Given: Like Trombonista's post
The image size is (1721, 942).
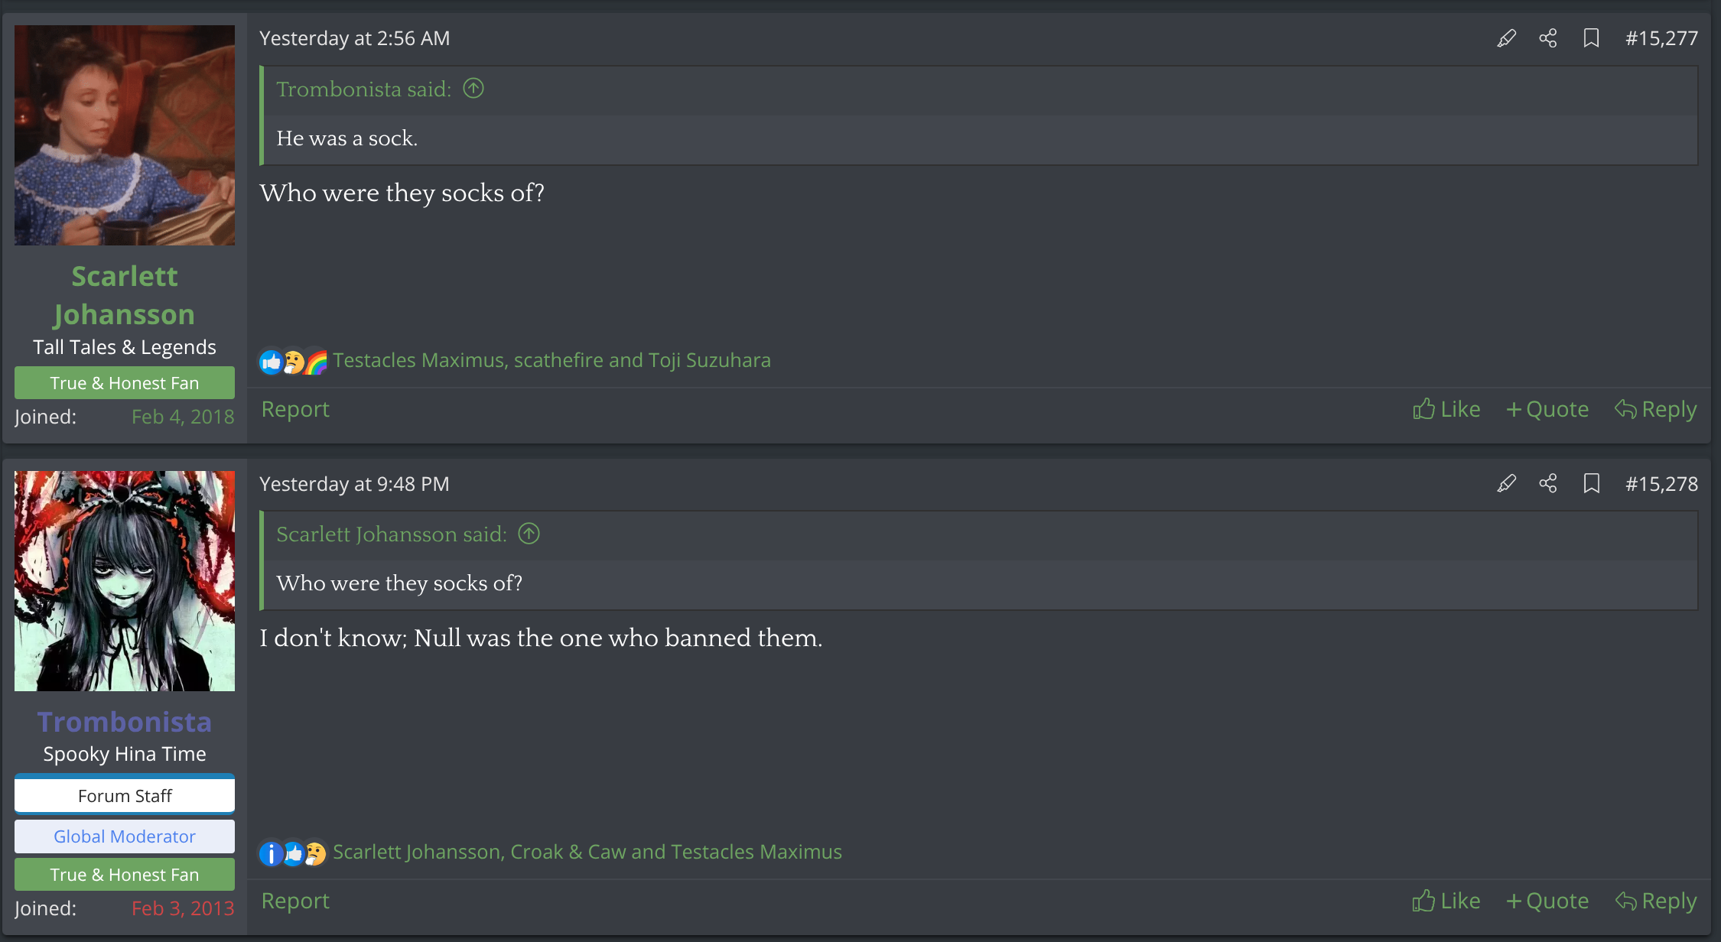Looking at the screenshot, I should 1446,901.
